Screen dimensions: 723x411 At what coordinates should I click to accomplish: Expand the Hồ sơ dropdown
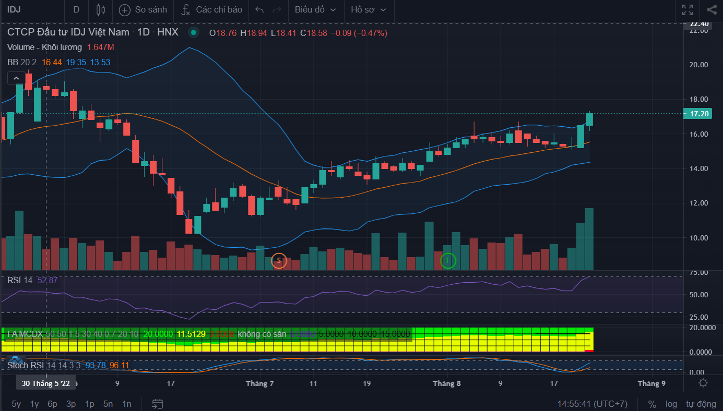(369, 9)
